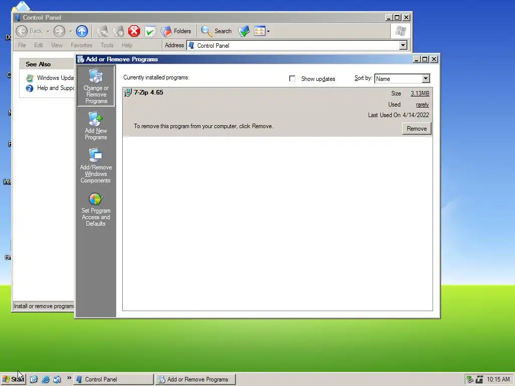Click the first Quick Launch icon beside Start
Image resolution: width=515 pixels, height=386 pixels.
pos(34,379)
